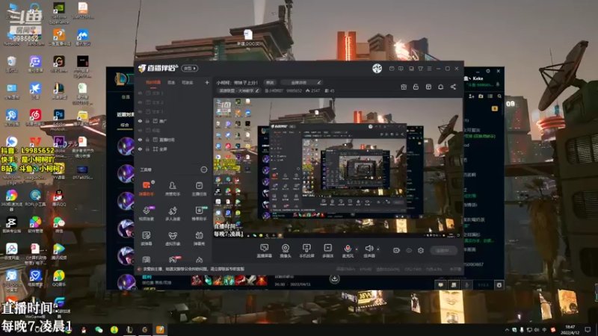
Task: Switch to the second scene tab
Action: pyautogui.click(x=171, y=83)
